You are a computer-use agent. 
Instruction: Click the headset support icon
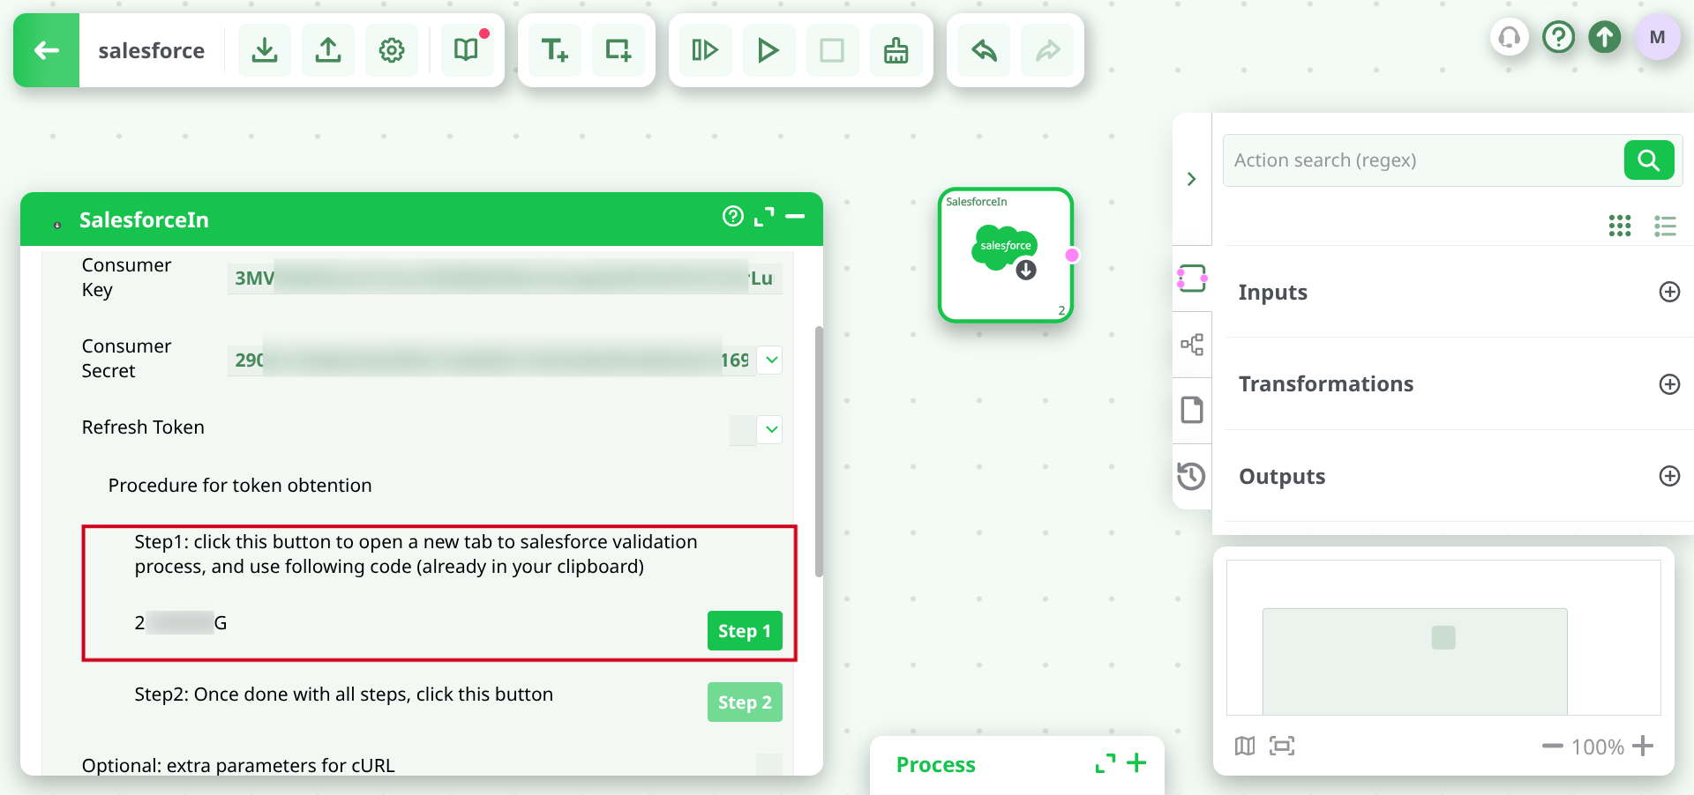click(1510, 37)
